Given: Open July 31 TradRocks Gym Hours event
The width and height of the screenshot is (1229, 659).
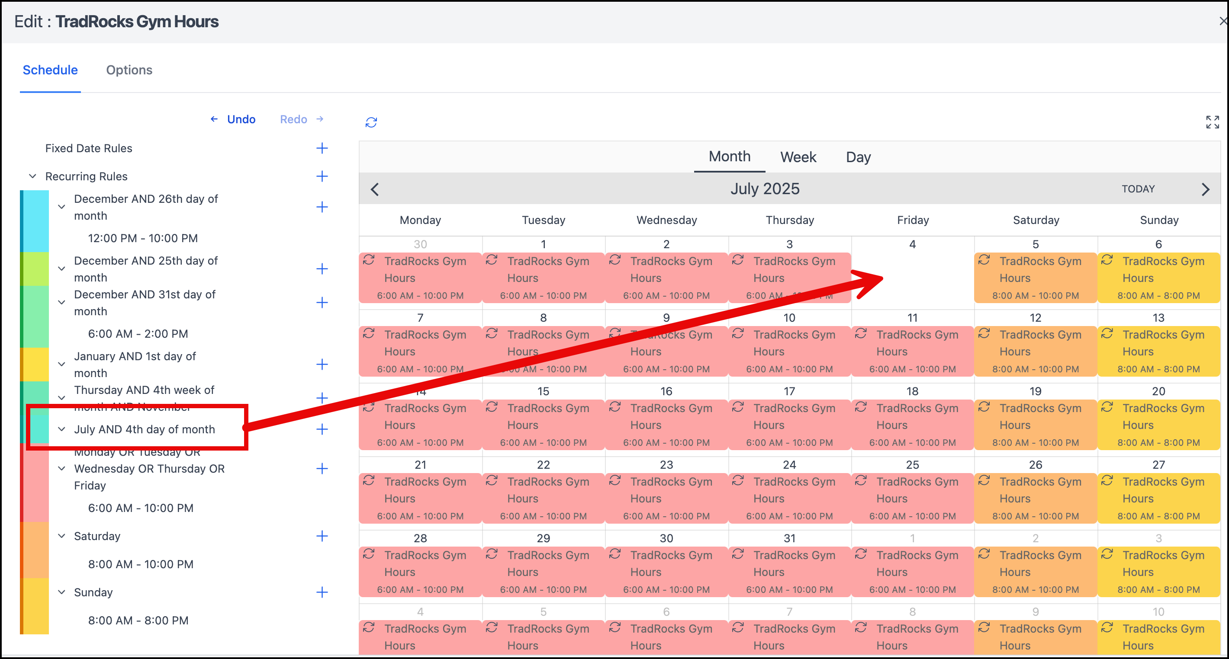Looking at the screenshot, I should tap(790, 572).
